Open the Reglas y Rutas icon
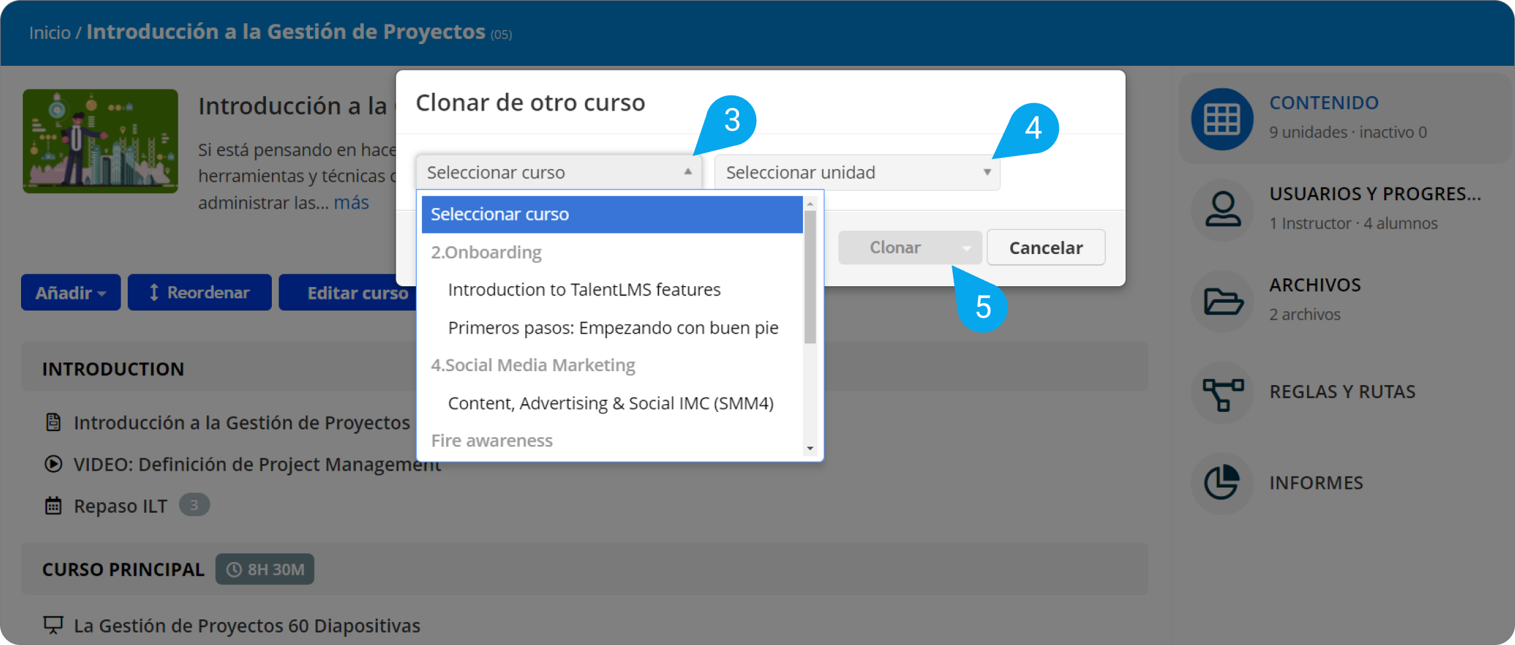 click(1222, 393)
